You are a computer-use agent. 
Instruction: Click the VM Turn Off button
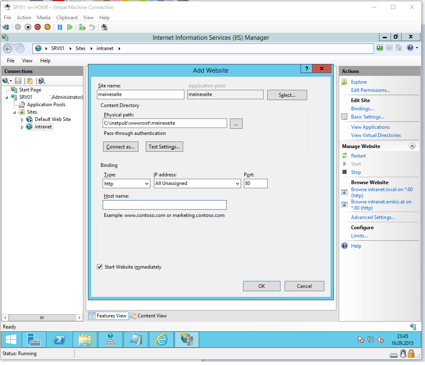tap(28, 27)
